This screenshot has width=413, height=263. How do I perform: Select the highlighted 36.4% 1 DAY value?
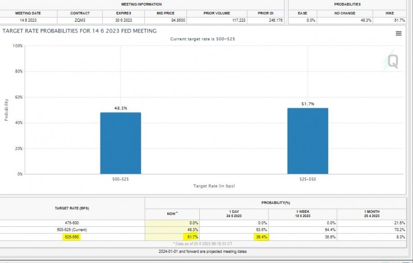tap(261, 237)
